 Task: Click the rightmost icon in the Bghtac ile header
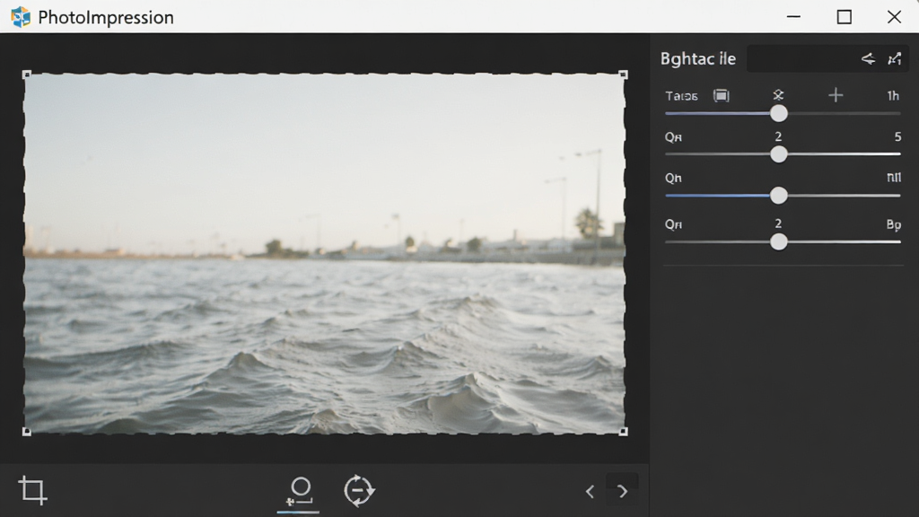895,58
